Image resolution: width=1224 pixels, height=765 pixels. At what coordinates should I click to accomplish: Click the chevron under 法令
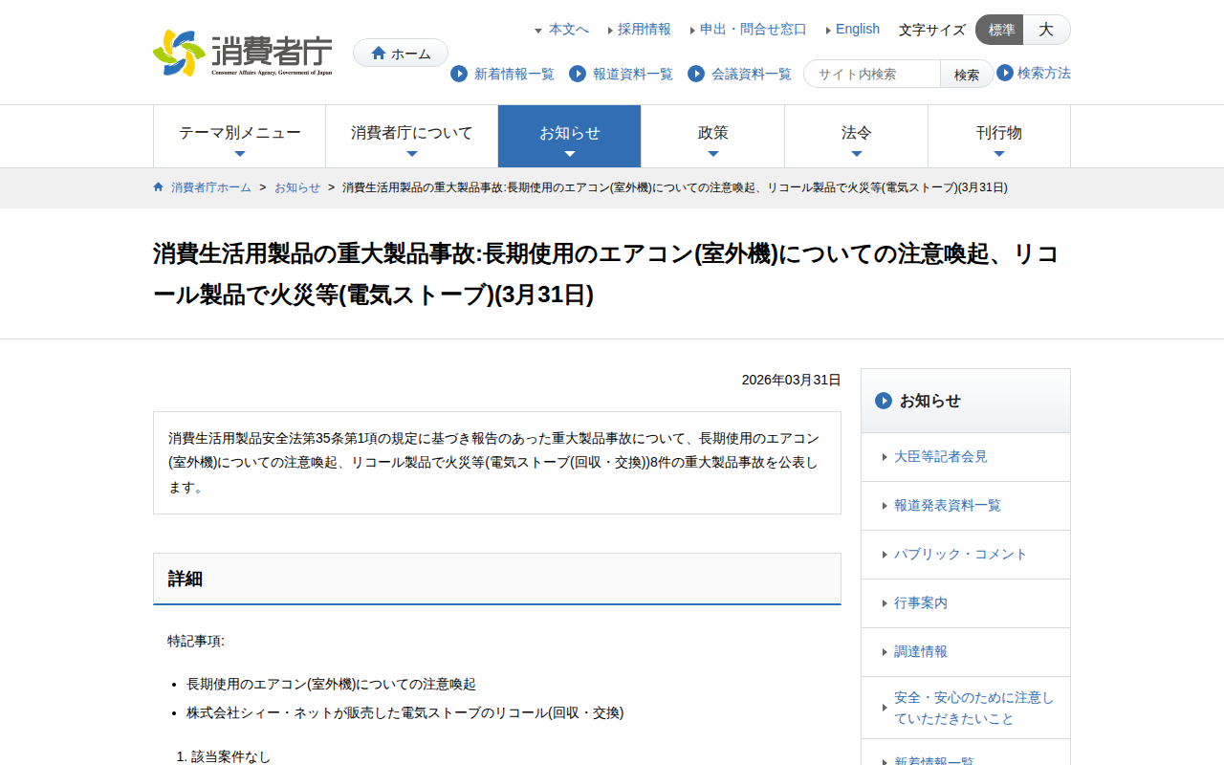(857, 154)
